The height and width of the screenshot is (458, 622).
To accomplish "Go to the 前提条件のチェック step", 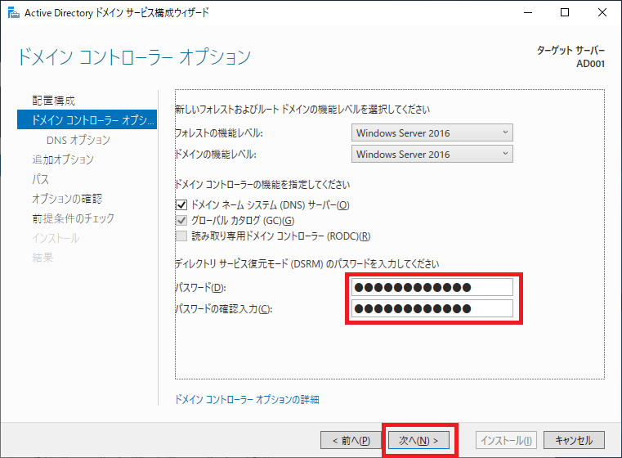I will point(73,218).
